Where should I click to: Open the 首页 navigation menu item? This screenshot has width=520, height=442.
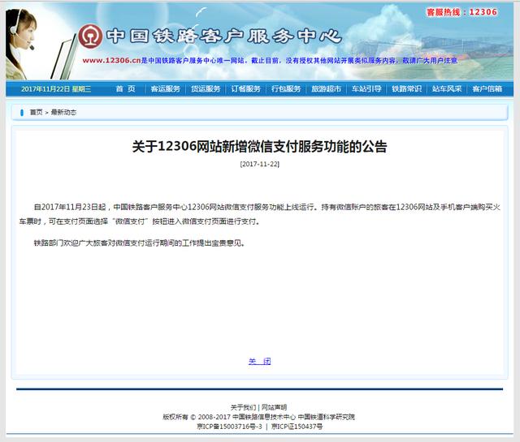(x=125, y=88)
